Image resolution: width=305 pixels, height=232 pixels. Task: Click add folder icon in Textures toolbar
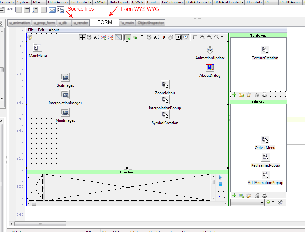(x=241, y=95)
